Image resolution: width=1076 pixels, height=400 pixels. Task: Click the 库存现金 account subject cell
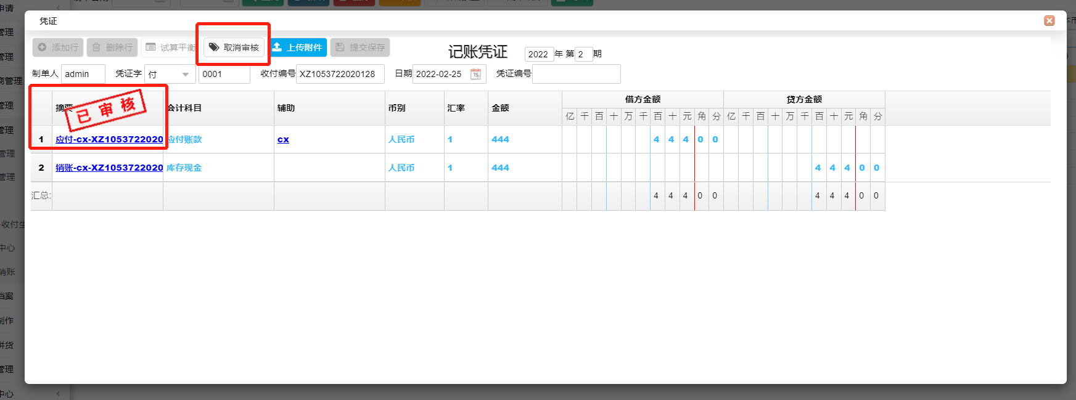pyautogui.click(x=184, y=168)
